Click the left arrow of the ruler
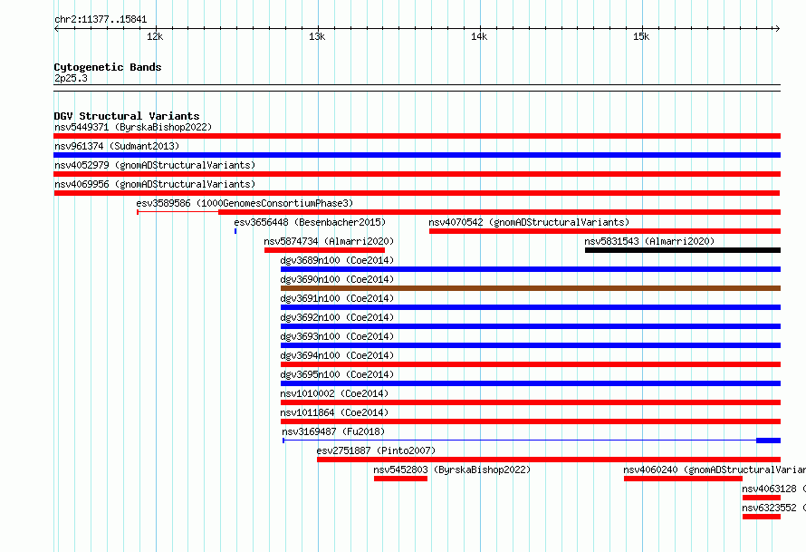Screen dimensions: 806x552 point(56,28)
